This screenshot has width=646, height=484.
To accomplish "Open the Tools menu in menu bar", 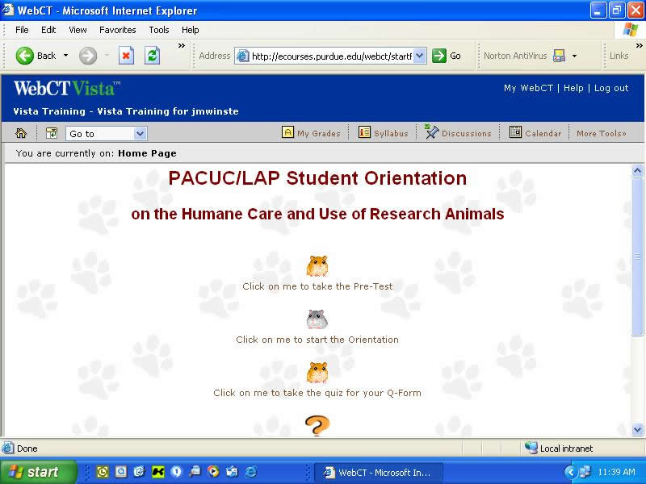I will click(159, 30).
